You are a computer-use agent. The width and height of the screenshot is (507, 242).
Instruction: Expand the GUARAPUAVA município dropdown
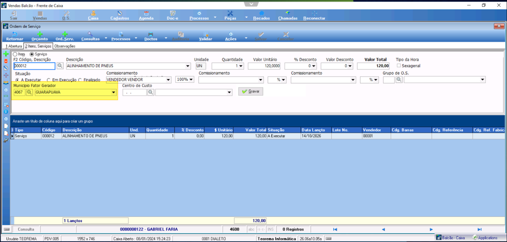click(x=113, y=92)
